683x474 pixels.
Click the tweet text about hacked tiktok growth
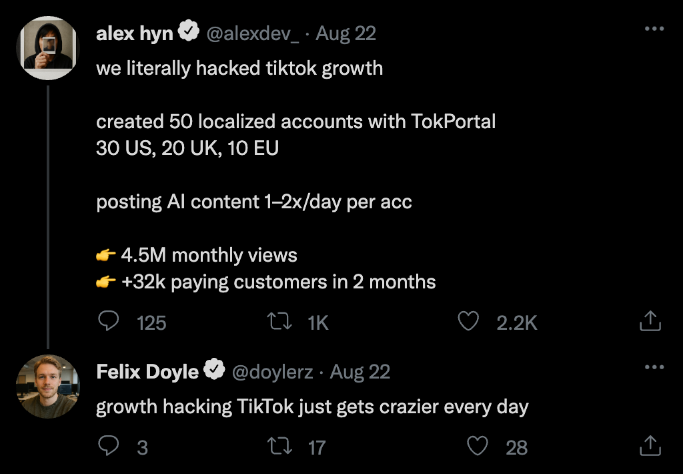pyautogui.click(x=239, y=68)
